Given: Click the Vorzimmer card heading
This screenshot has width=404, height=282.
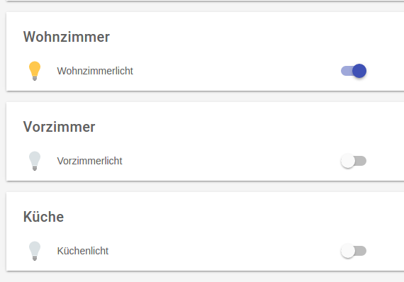Looking at the screenshot, I should [60, 127].
